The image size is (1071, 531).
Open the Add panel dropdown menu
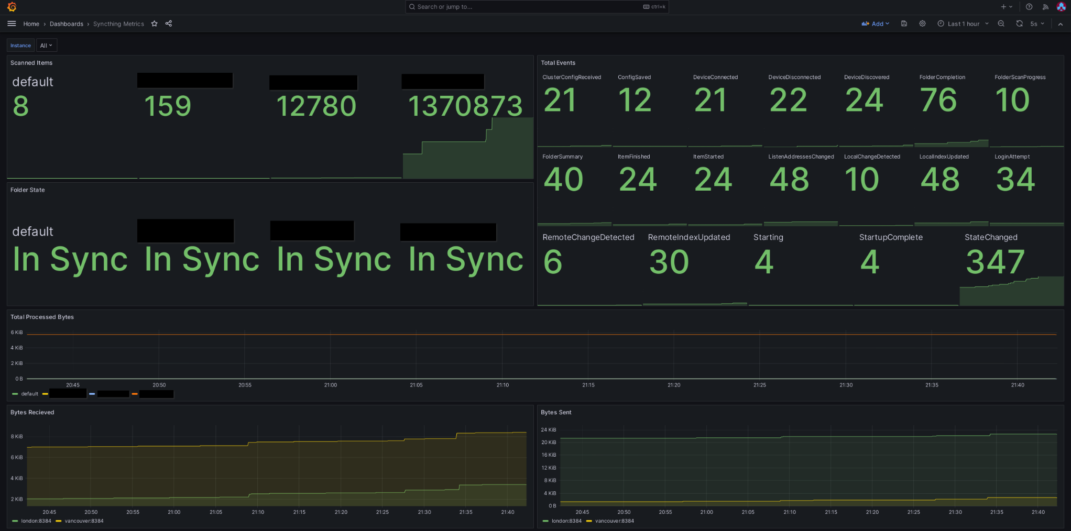point(876,24)
